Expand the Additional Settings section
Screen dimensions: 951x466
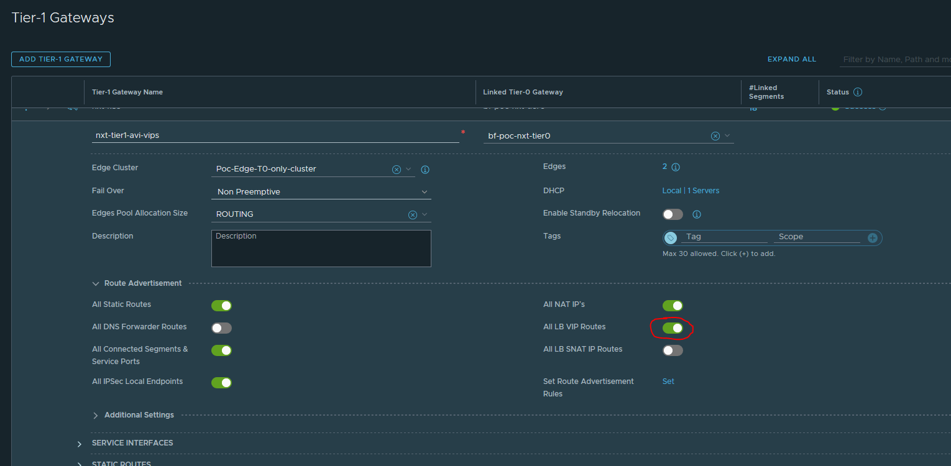coord(96,415)
